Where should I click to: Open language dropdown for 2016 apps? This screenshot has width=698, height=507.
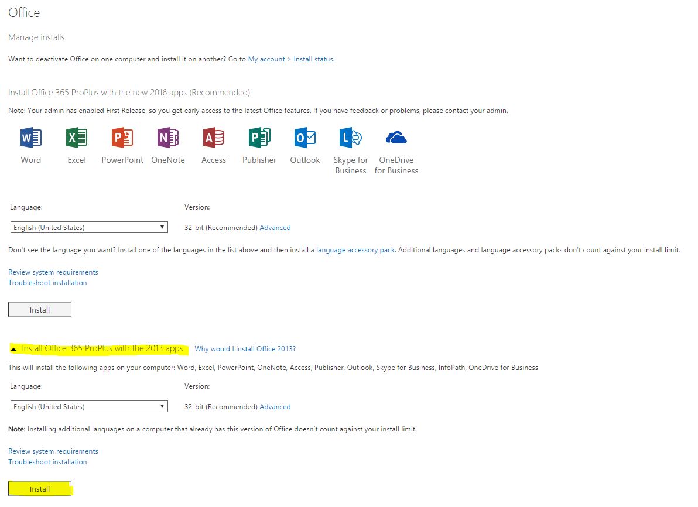tap(89, 228)
